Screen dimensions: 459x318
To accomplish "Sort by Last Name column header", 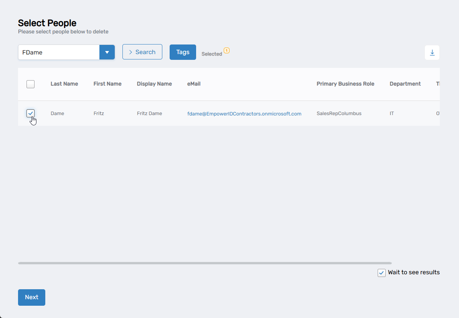I will (x=64, y=84).
